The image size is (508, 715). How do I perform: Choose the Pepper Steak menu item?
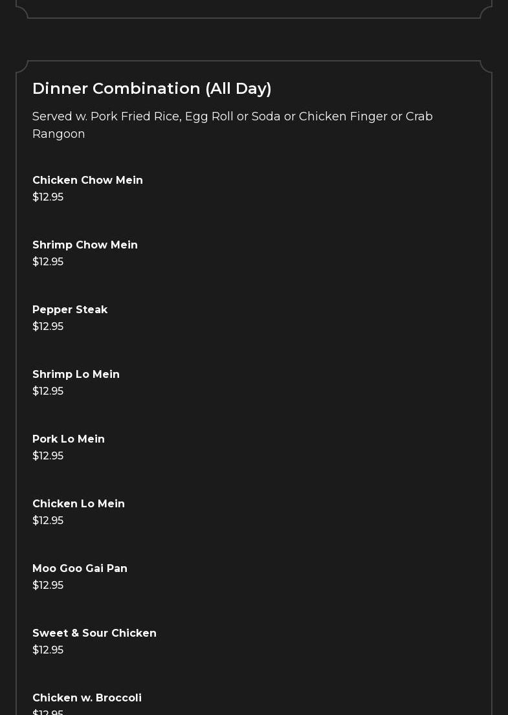70,309
